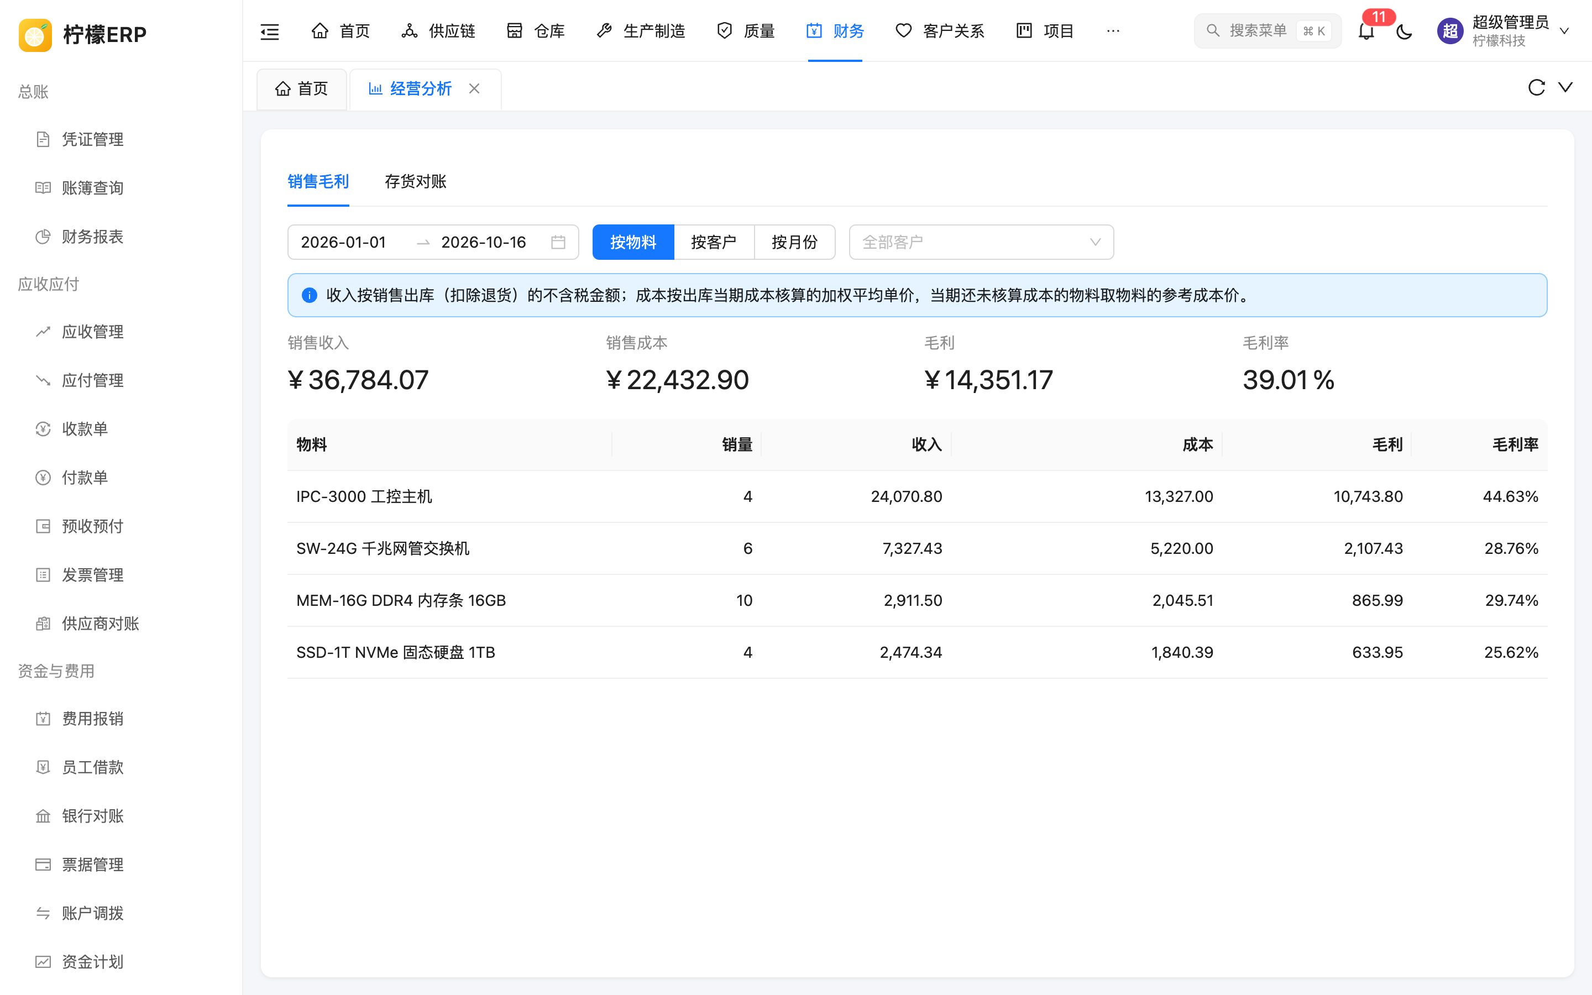Switch to 存货对账 tab
The image size is (1592, 995).
point(415,182)
